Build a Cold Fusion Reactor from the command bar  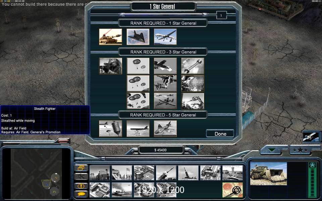[100, 173]
